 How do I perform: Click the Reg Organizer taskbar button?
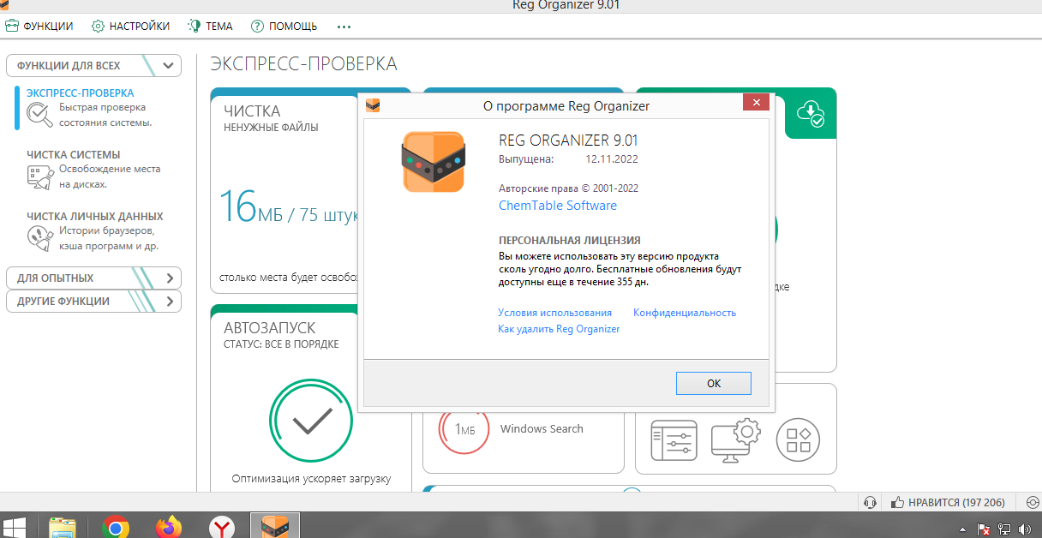pos(275,526)
